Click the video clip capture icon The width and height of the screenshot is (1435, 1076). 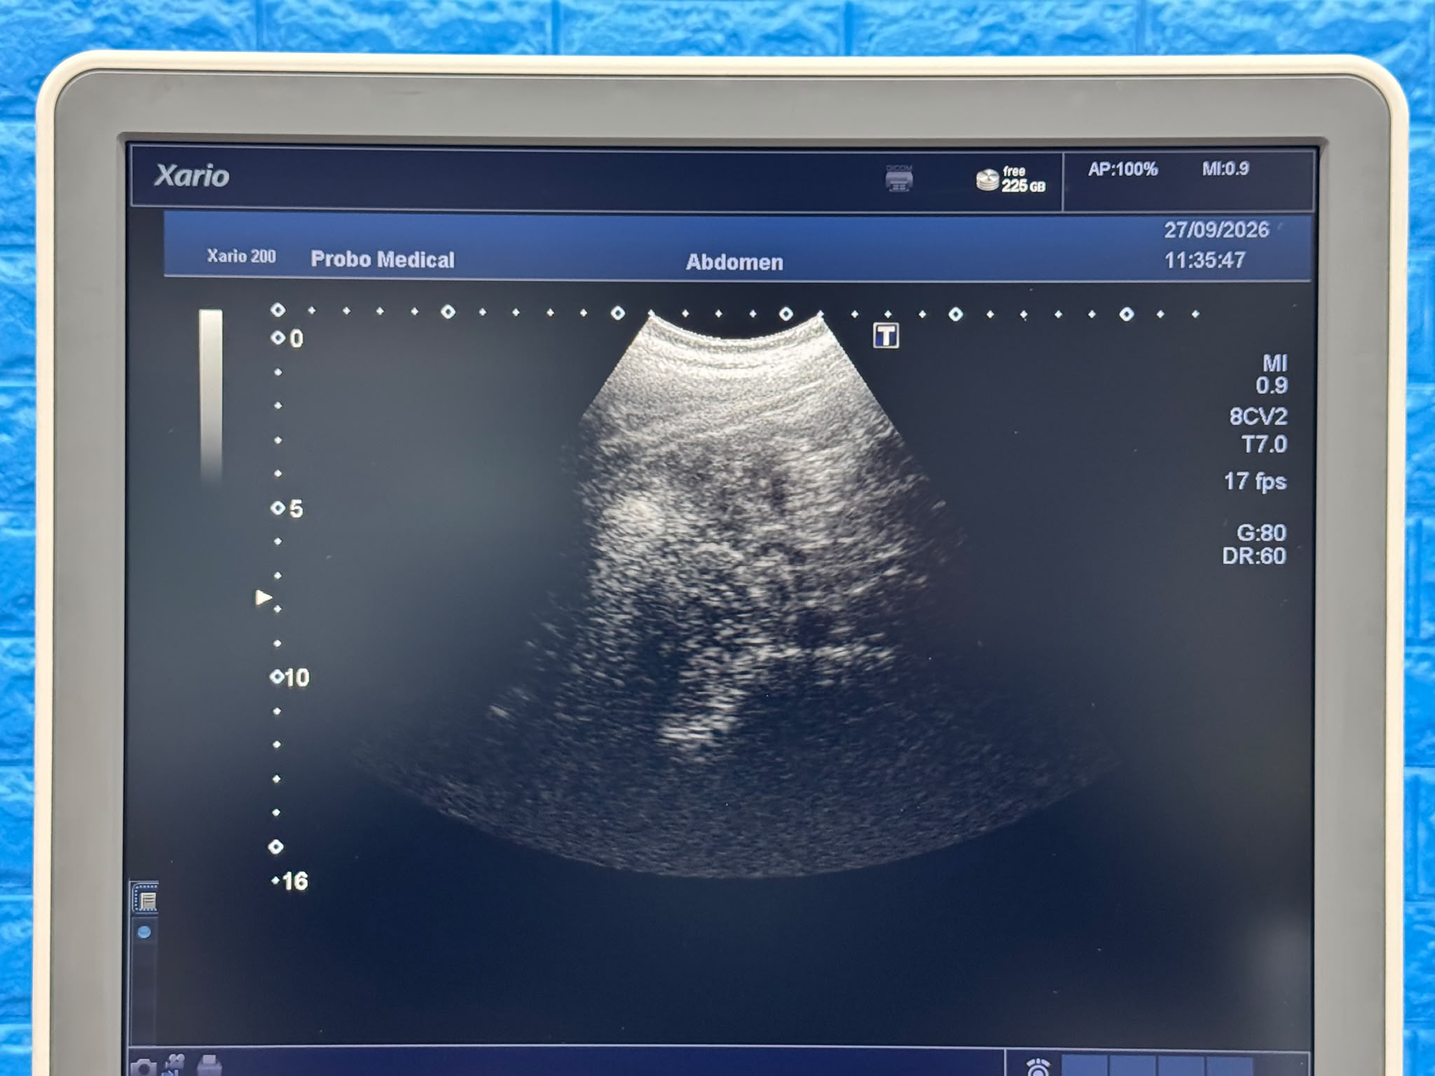click(175, 1064)
